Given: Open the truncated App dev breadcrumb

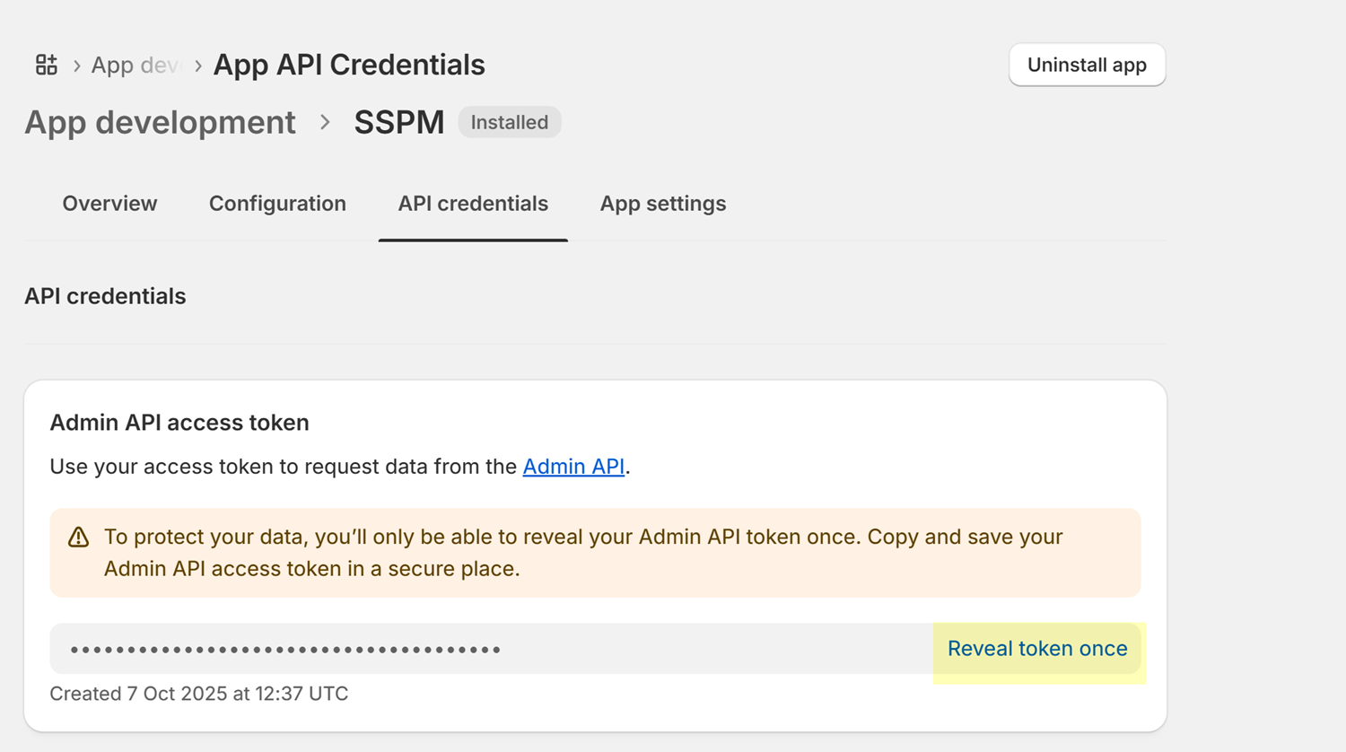Looking at the screenshot, I should (x=135, y=66).
